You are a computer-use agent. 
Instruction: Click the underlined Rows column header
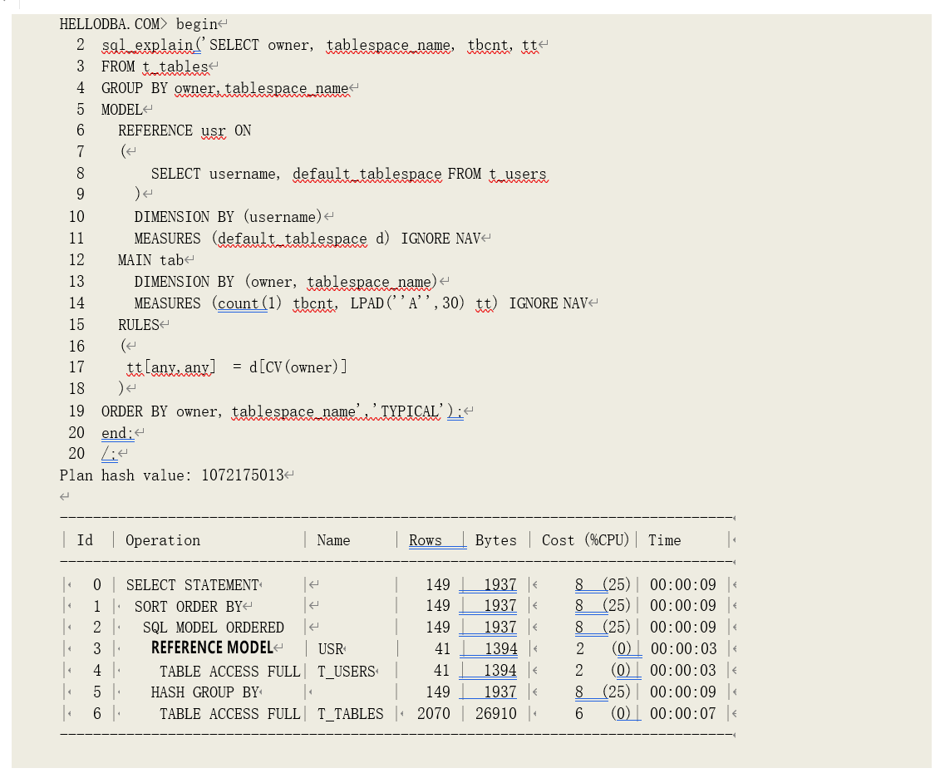(x=426, y=540)
